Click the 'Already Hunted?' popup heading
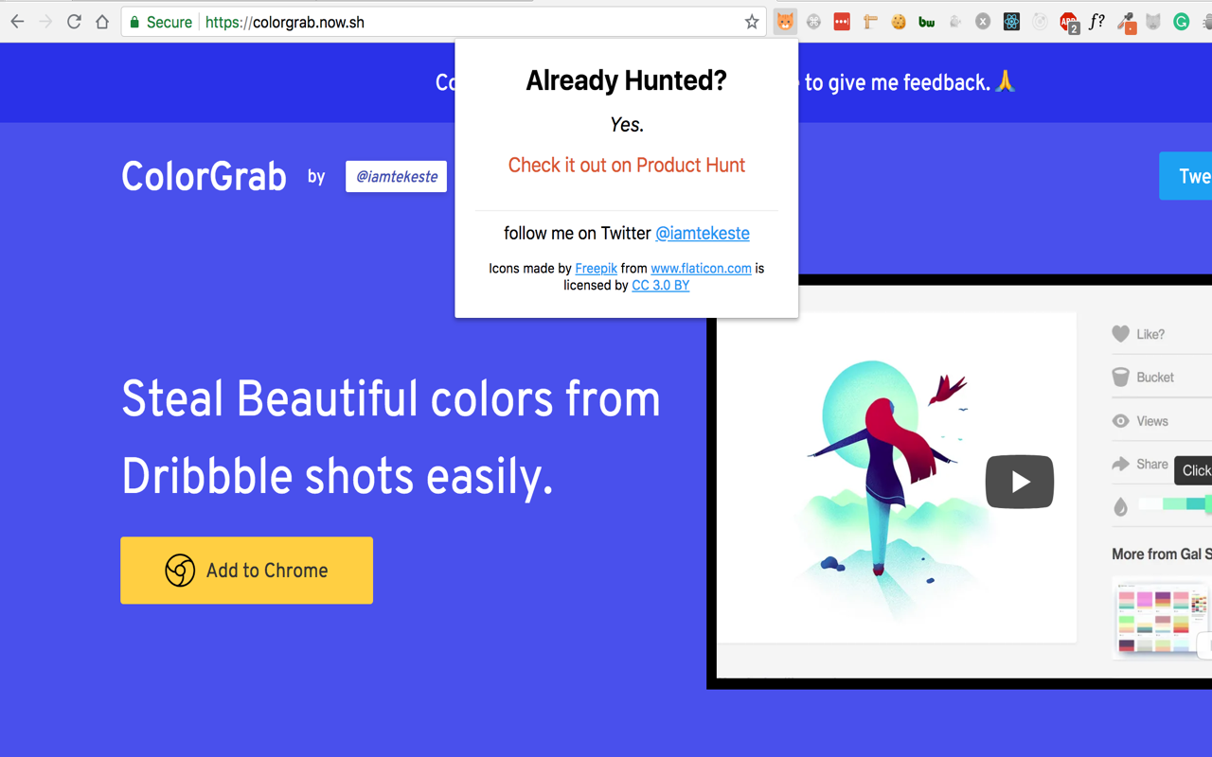 click(x=626, y=80)
